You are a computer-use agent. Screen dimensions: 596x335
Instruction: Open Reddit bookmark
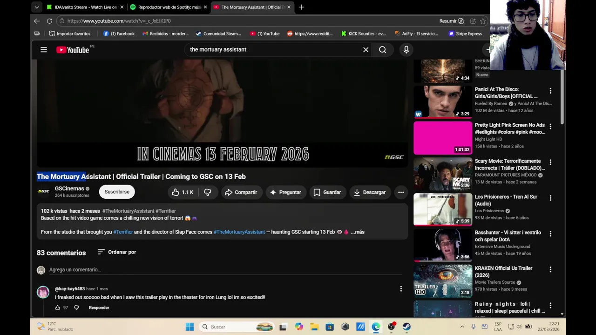click(x=310, y=33)
